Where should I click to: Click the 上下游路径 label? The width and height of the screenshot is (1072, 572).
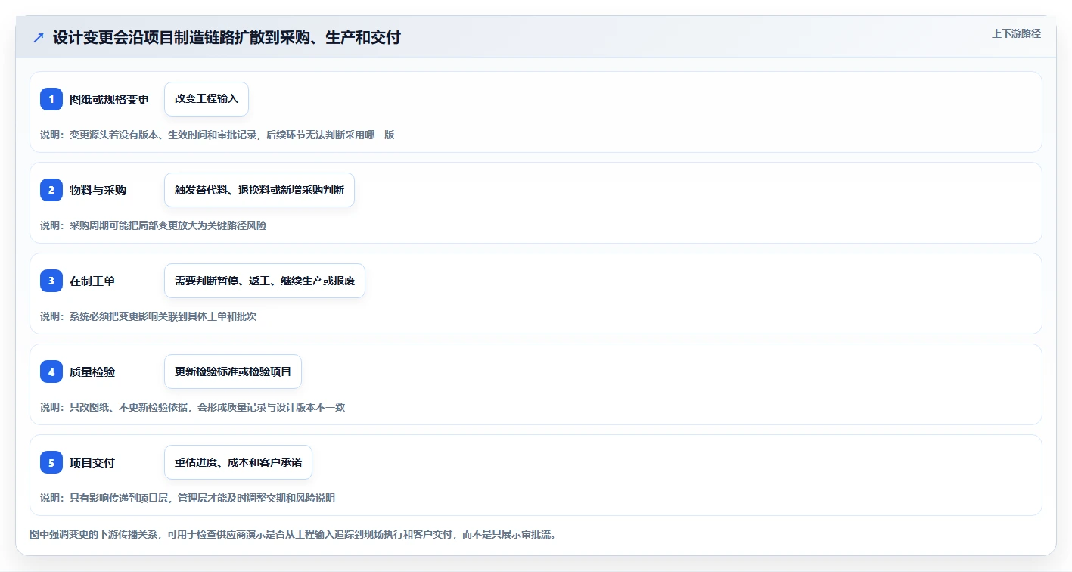1017,33
